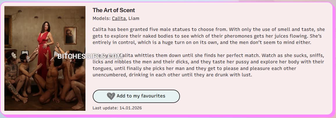Click the "Models:" label
The image size is (336, 118).
(x=101, y=19)
